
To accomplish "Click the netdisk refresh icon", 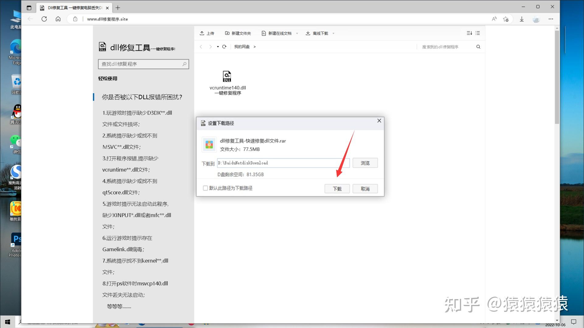I will point(224,47).
